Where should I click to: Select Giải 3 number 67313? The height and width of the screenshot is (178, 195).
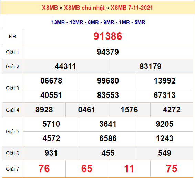tap(165, 95)
